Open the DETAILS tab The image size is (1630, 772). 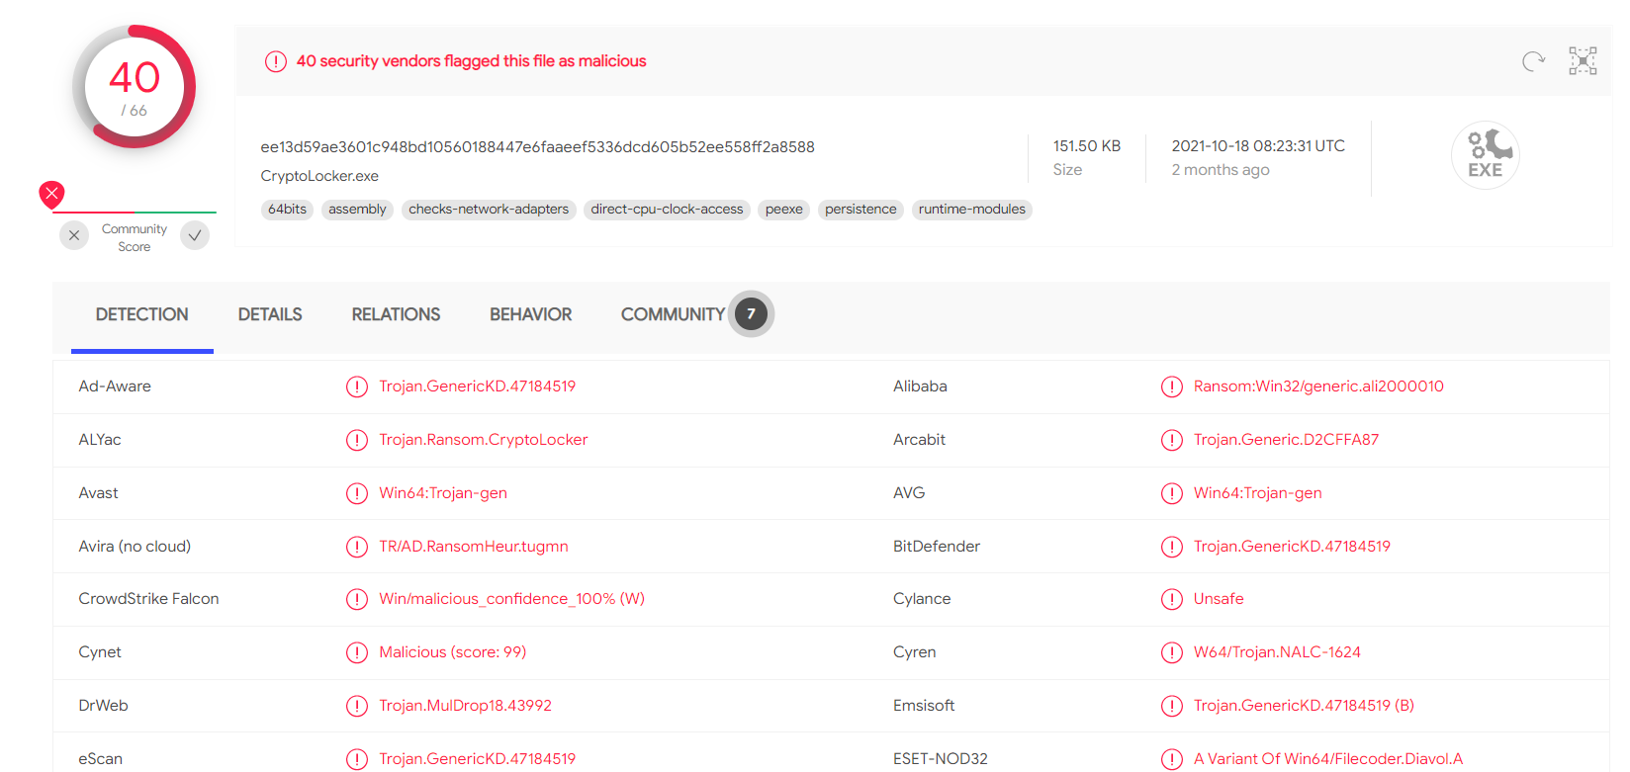(270, 314)
